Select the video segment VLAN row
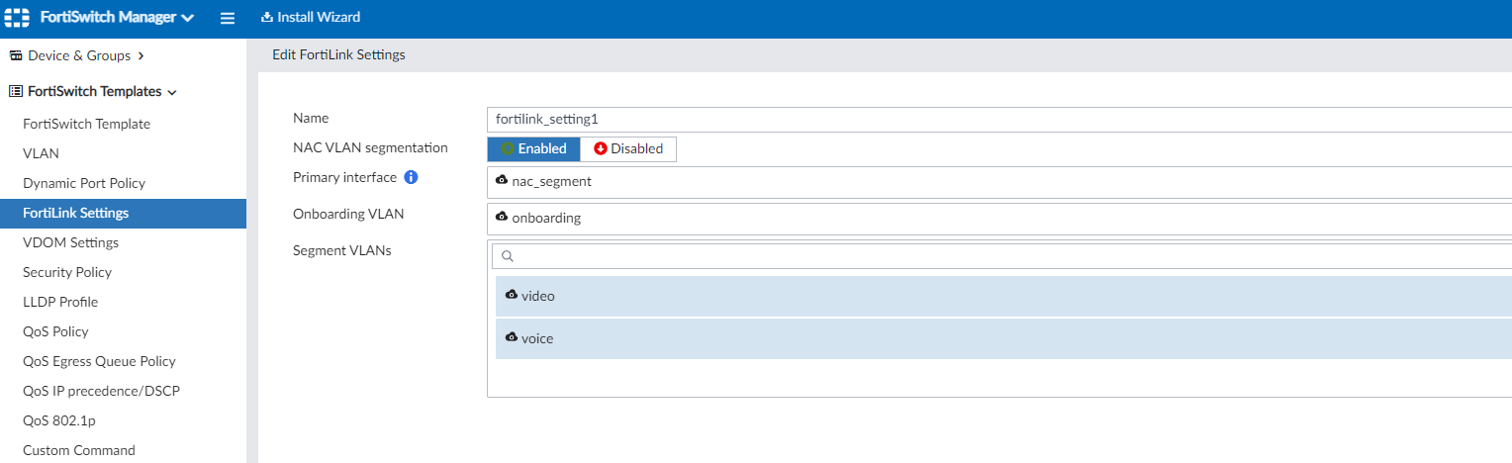This screenshot has width=1512, height=463. (1003, 296)
